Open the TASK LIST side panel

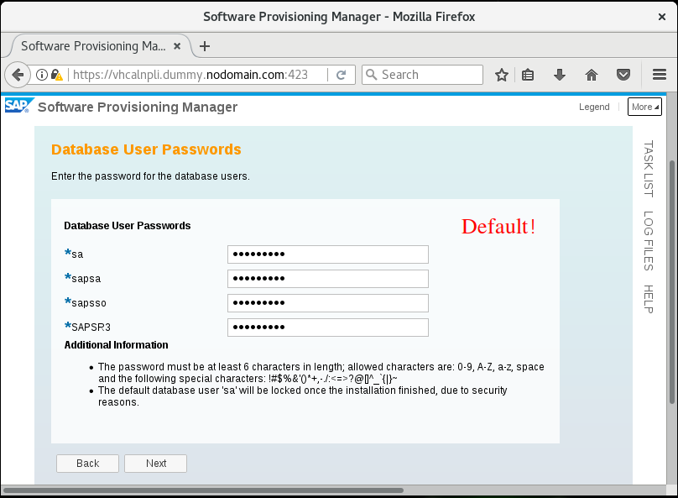[648, 169]
